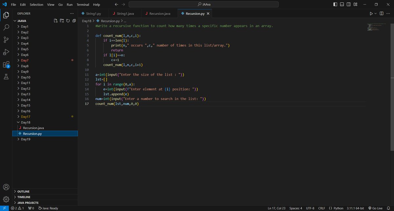The width and height of the screenshot is (394, 211).
Task: Expand the Day1 folder
Action: point(45,27)
